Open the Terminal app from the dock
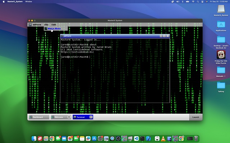The width and height of the screenshot is (230, 143). point(142,138)
